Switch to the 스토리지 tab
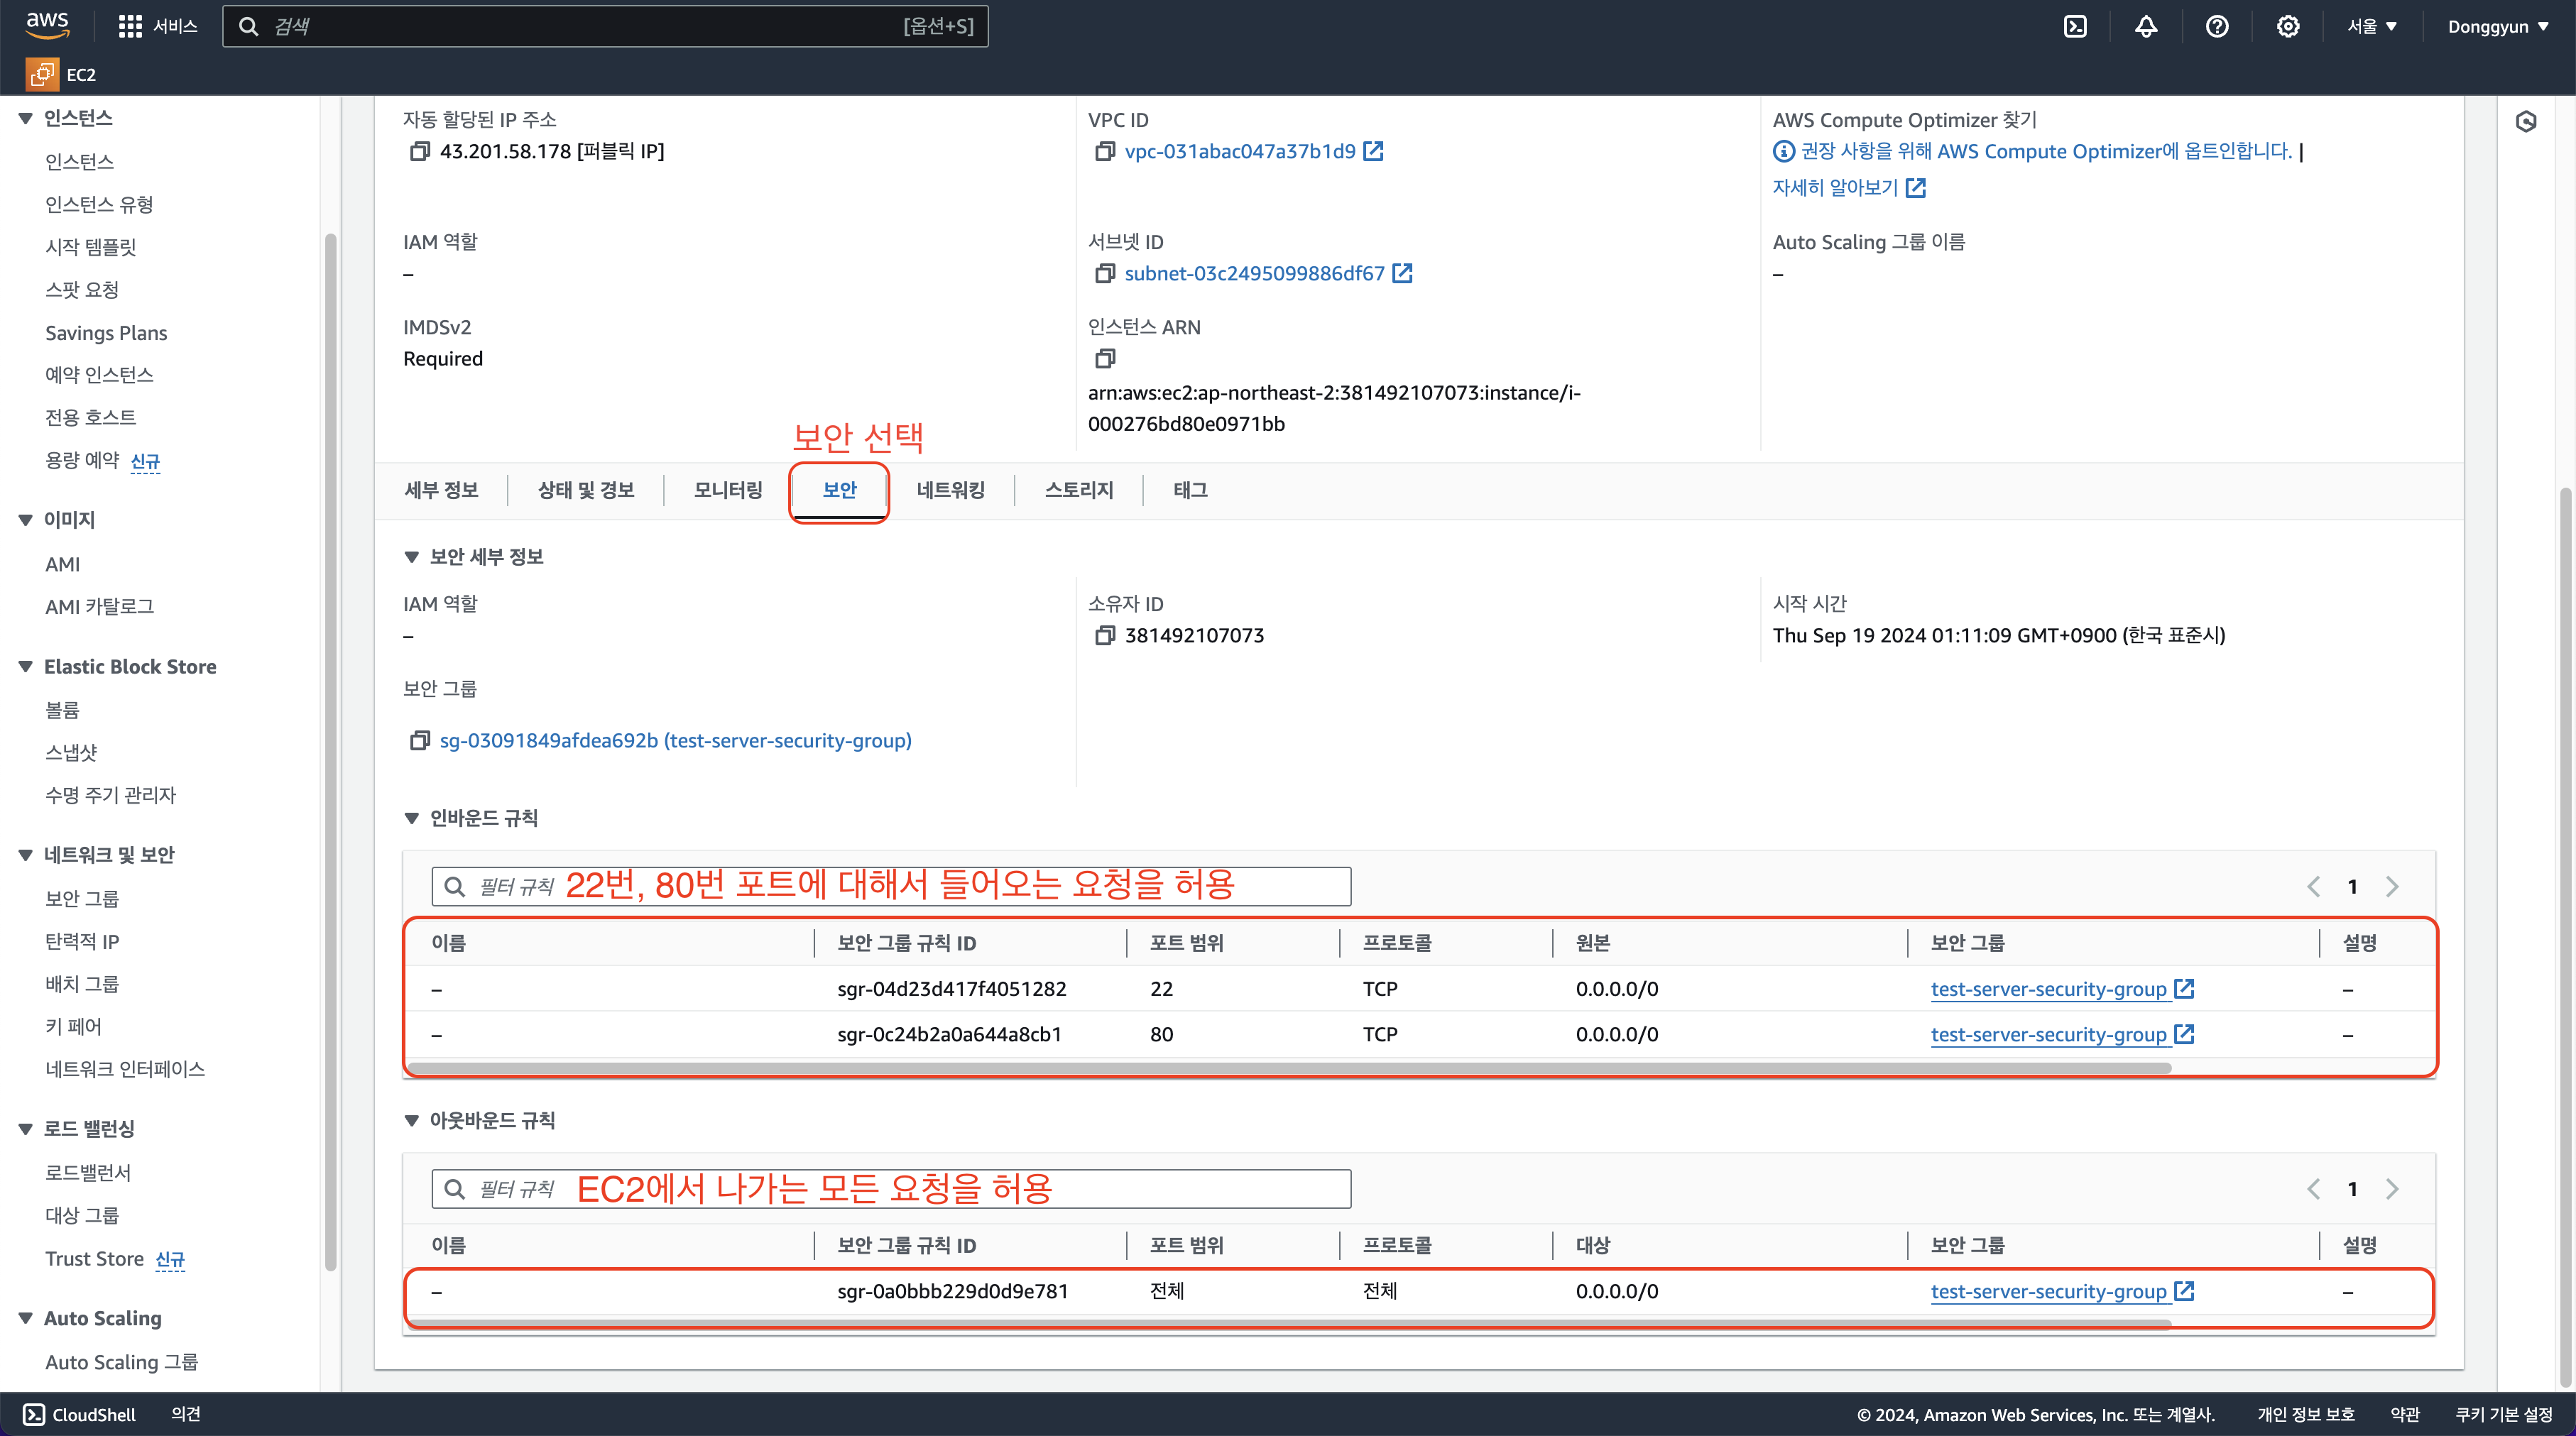The height and width of the screenshot is (1436, 2576). click(1078, 490)
